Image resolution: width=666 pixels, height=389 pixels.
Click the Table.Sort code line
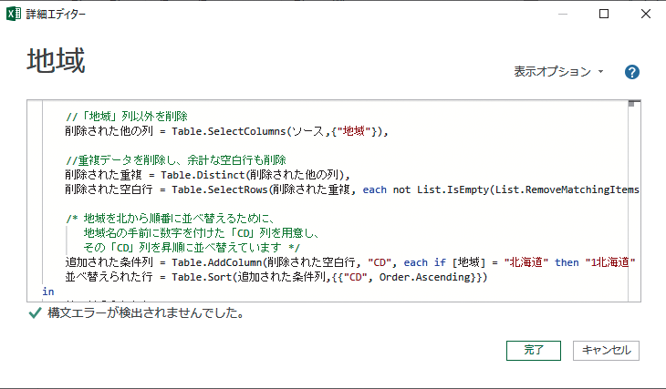276,277
